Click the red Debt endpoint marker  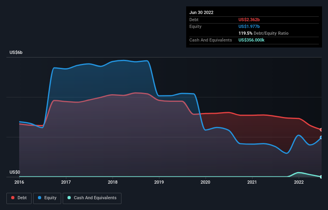pos(321,130)
